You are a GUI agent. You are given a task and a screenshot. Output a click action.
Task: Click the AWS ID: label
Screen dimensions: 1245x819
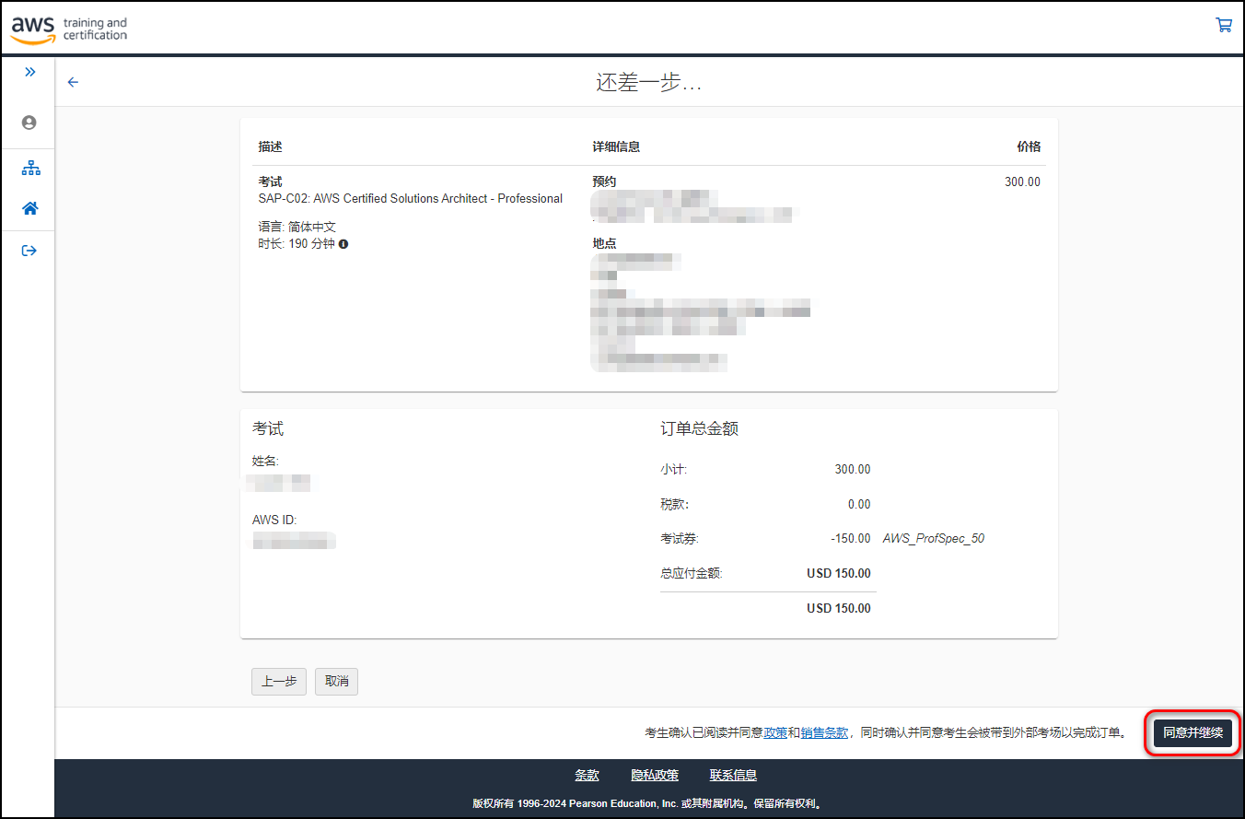coord(274,521)
